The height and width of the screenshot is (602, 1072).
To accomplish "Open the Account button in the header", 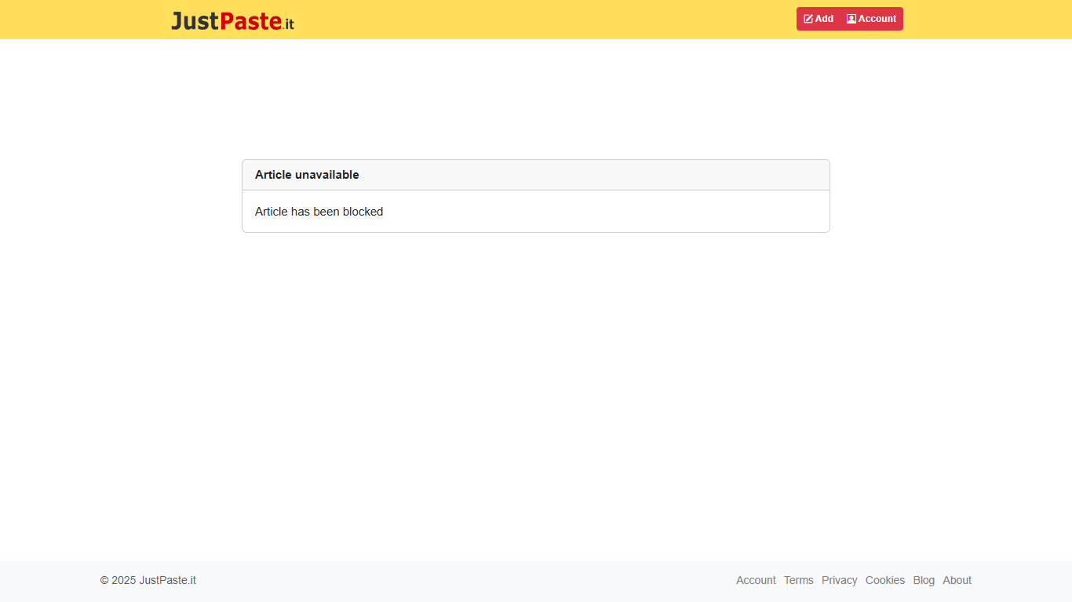I will point(872,19).
